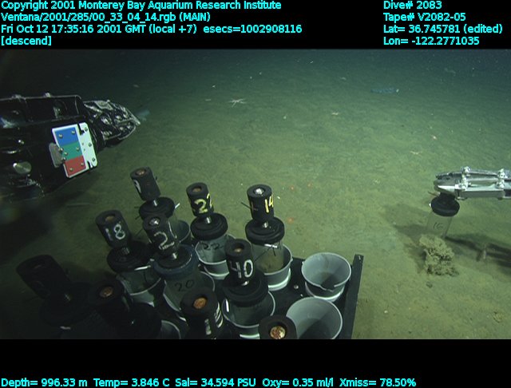The height and width of the screenshot is (388, 511).
Task: Click the '[descend]' status label
Action: click(x=26, y=41)
